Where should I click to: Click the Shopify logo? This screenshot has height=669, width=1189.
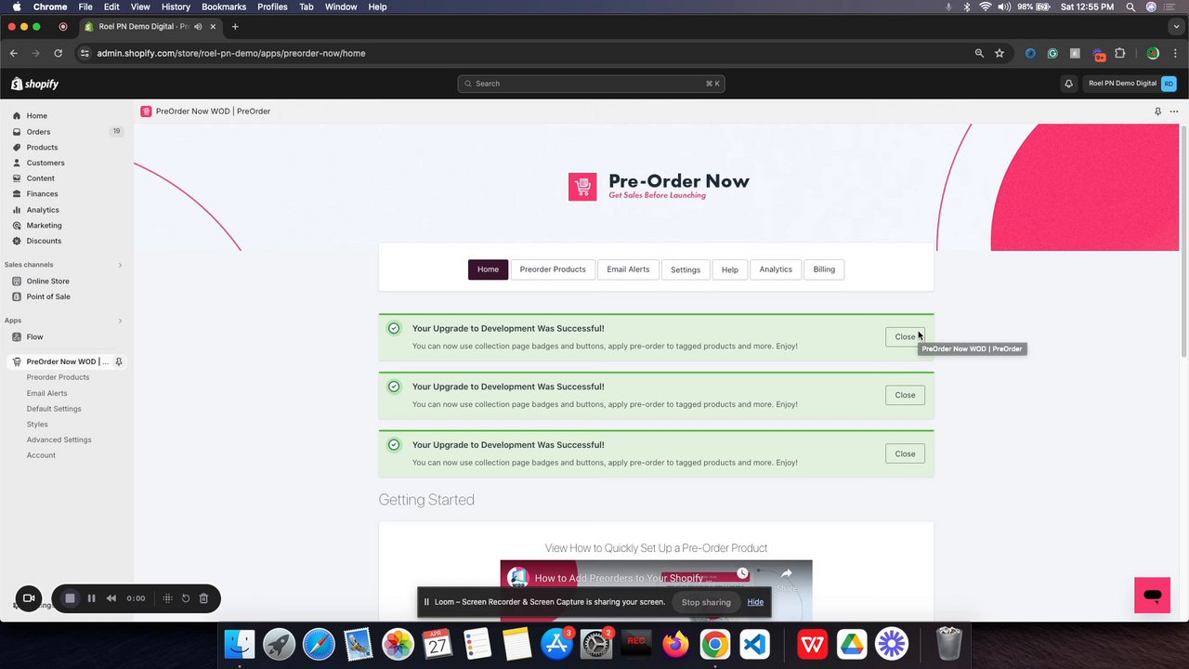point(35,84)
